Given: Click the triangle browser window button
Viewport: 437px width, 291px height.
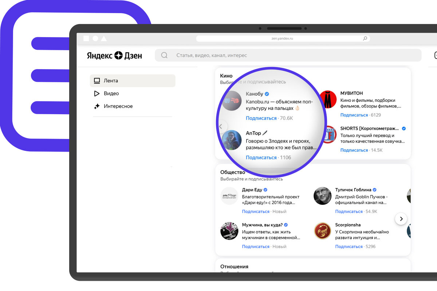Looking at the screenshot, I should click(104, 38).
